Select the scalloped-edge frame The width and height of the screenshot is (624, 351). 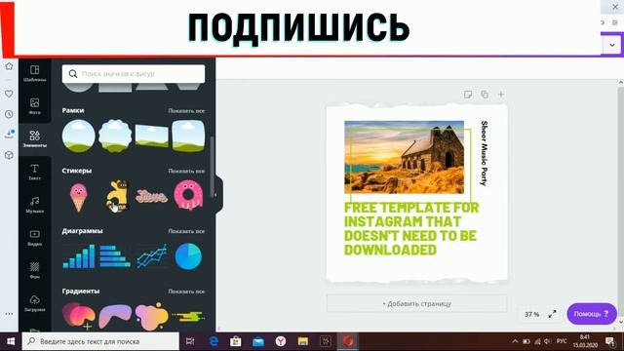click(115, 136)
